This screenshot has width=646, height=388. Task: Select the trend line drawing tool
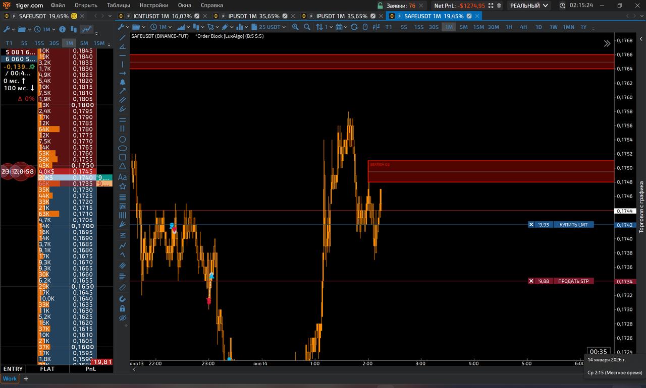pos(122,38)
